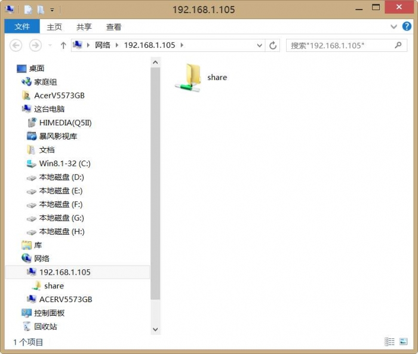Switch to large icons view in the status bar
This screenshot has height=354, width=418.
click(403, 341)
